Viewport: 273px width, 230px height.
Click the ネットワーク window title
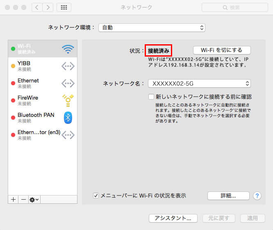[x=136, y=7]
